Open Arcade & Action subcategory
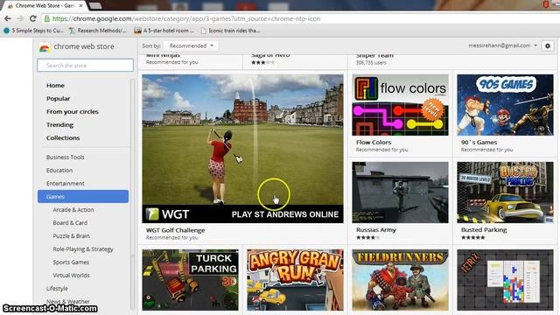The width and height of the screenshot is (560, 315). [x=73, y=210]
